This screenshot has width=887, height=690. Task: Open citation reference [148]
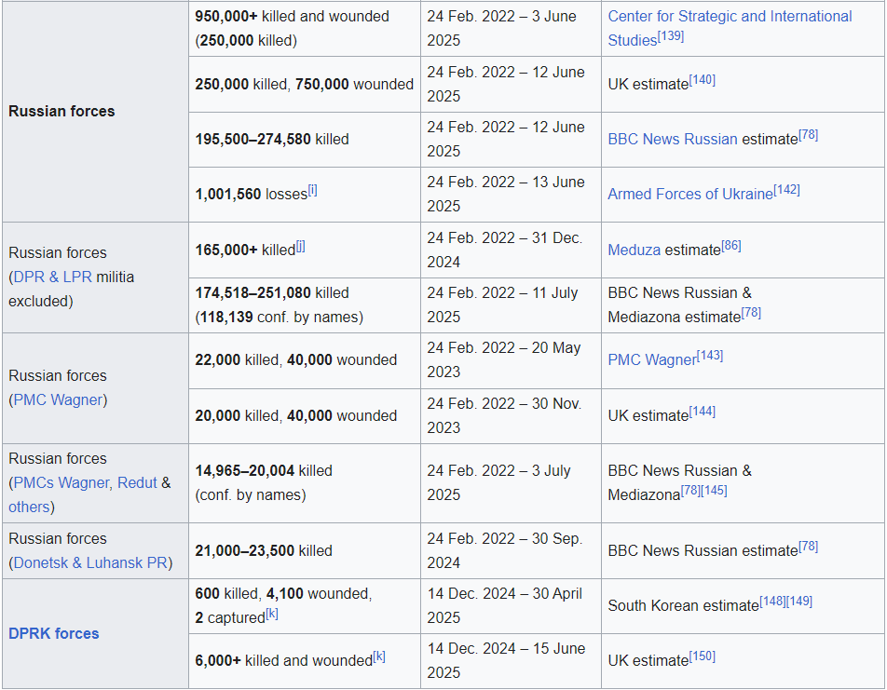tap(772, 602)
